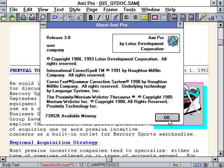This screenshot has width=224, height=168.
Task: Run grammar check with the G book icon
Action: pyautogui.click(x=191, y=17)
